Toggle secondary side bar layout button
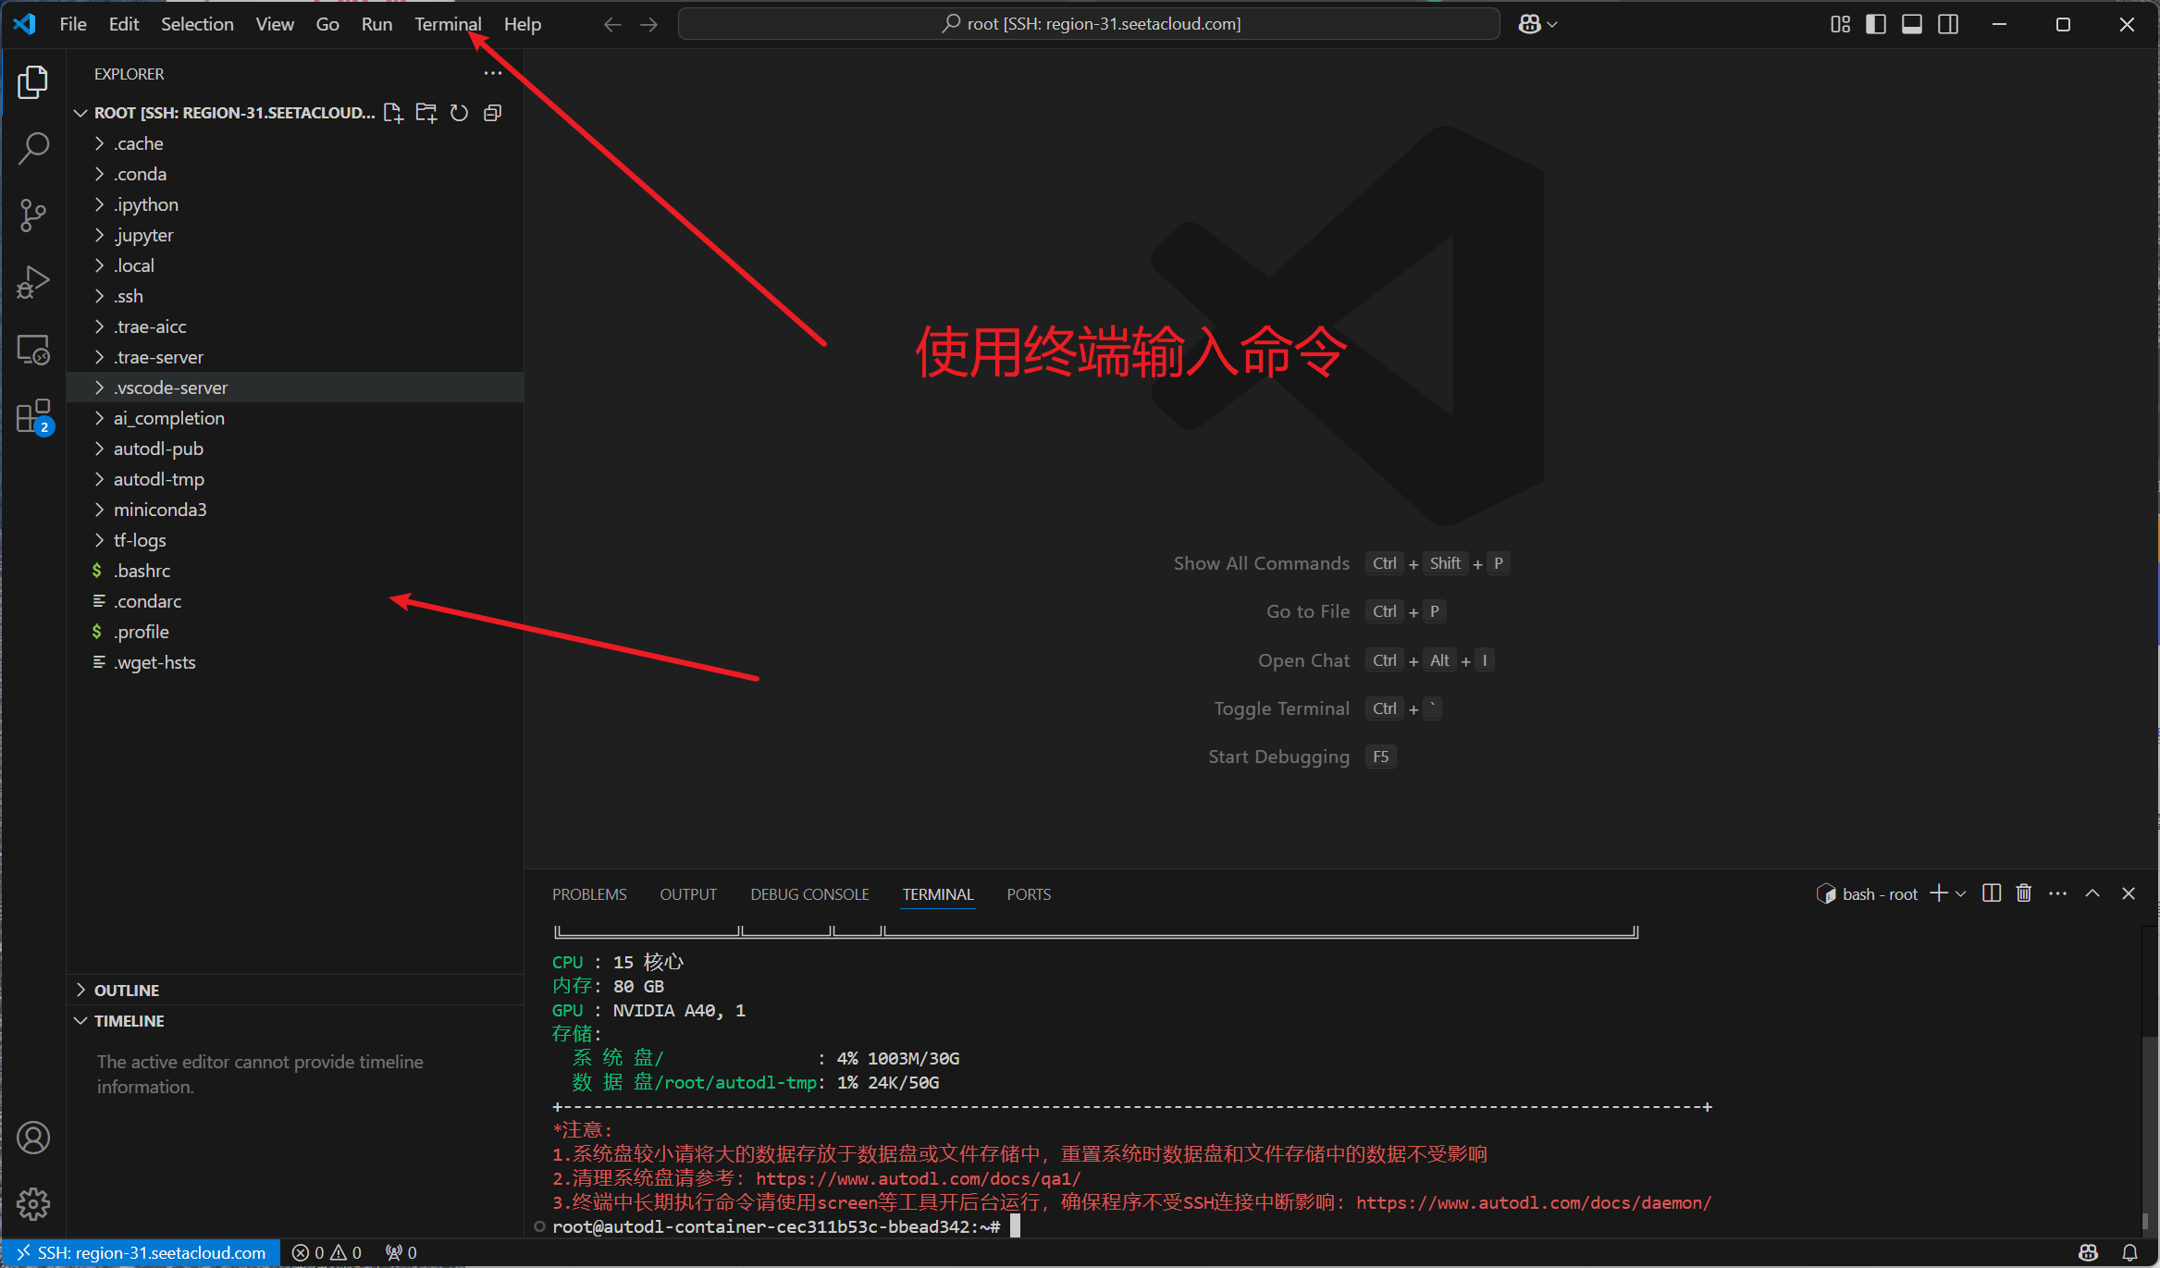The width and height of the screenshot is (2160, 1268). coord(1948,25)
